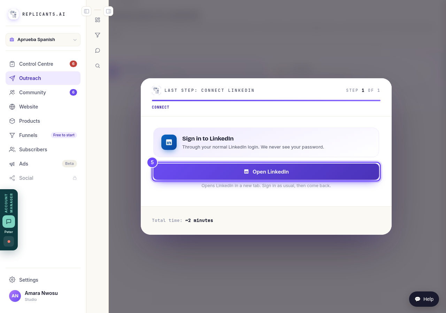
Task: Select Outreach in the sidebar
Action: point(43,78)
